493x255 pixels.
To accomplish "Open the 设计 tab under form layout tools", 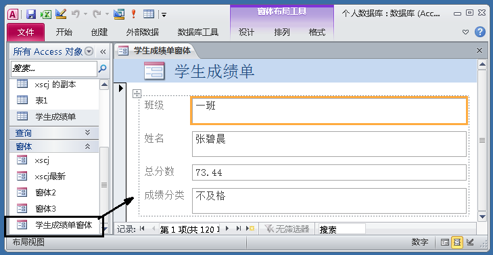I will click(246, 32).
